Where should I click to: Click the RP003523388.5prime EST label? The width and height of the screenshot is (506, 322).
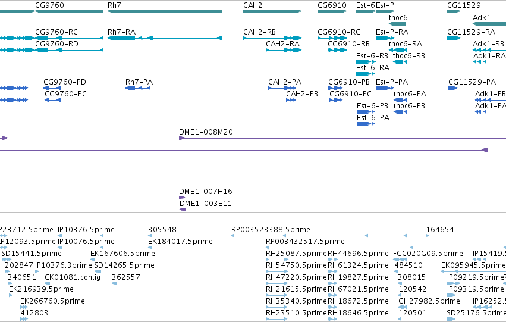tap(271, 230)
